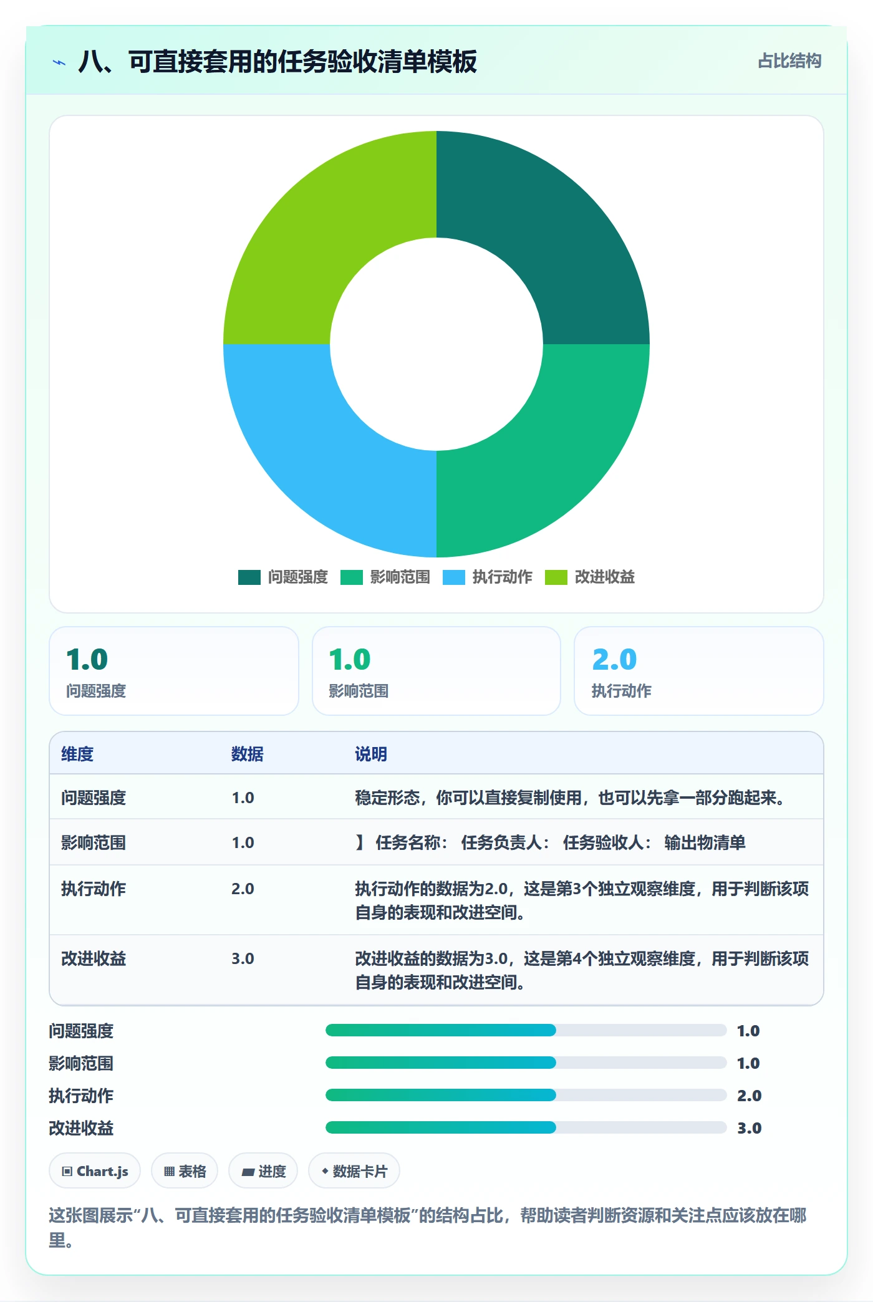Click the 影响范围 cell in the table
Viewport: 873px width, 1302px height.
(x=94, y=842)
